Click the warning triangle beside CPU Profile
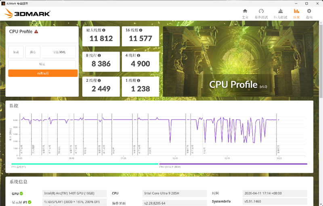323x206 pixels. 36,31
